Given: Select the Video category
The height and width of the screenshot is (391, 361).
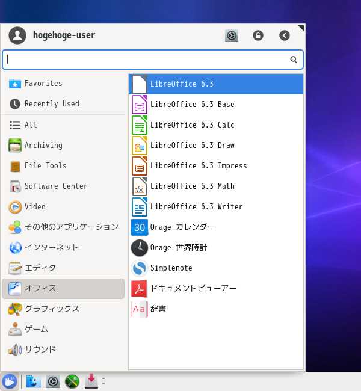Looking at the screenshot, I should 63,207.
